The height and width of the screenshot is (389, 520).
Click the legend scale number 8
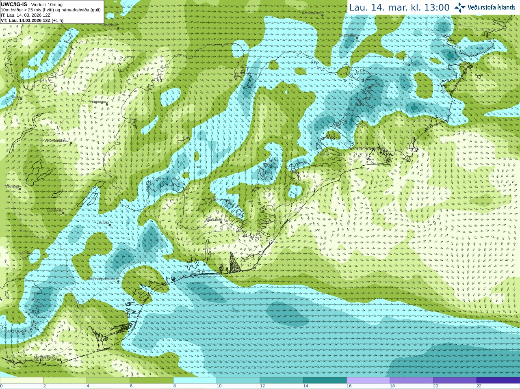(175, 386)
